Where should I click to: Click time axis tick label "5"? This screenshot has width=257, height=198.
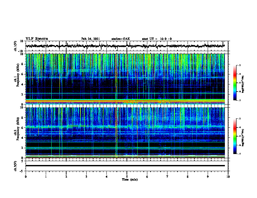pos(127,177)
